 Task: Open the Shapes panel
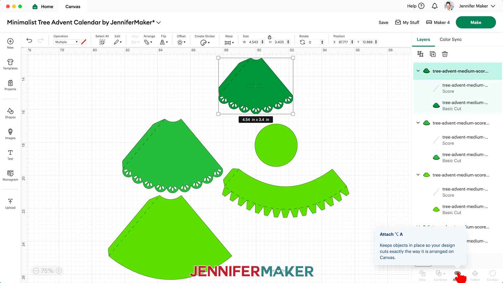[x=10, y=113]
